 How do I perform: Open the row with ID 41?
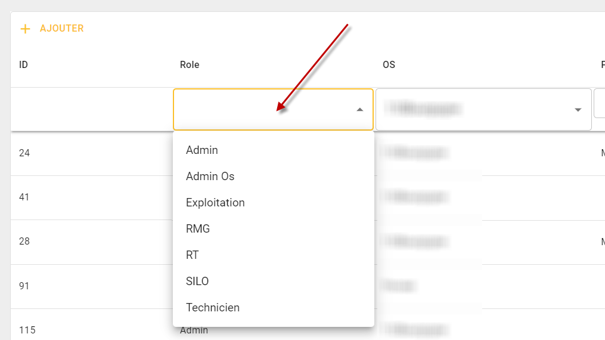click(x=24, y=197)
